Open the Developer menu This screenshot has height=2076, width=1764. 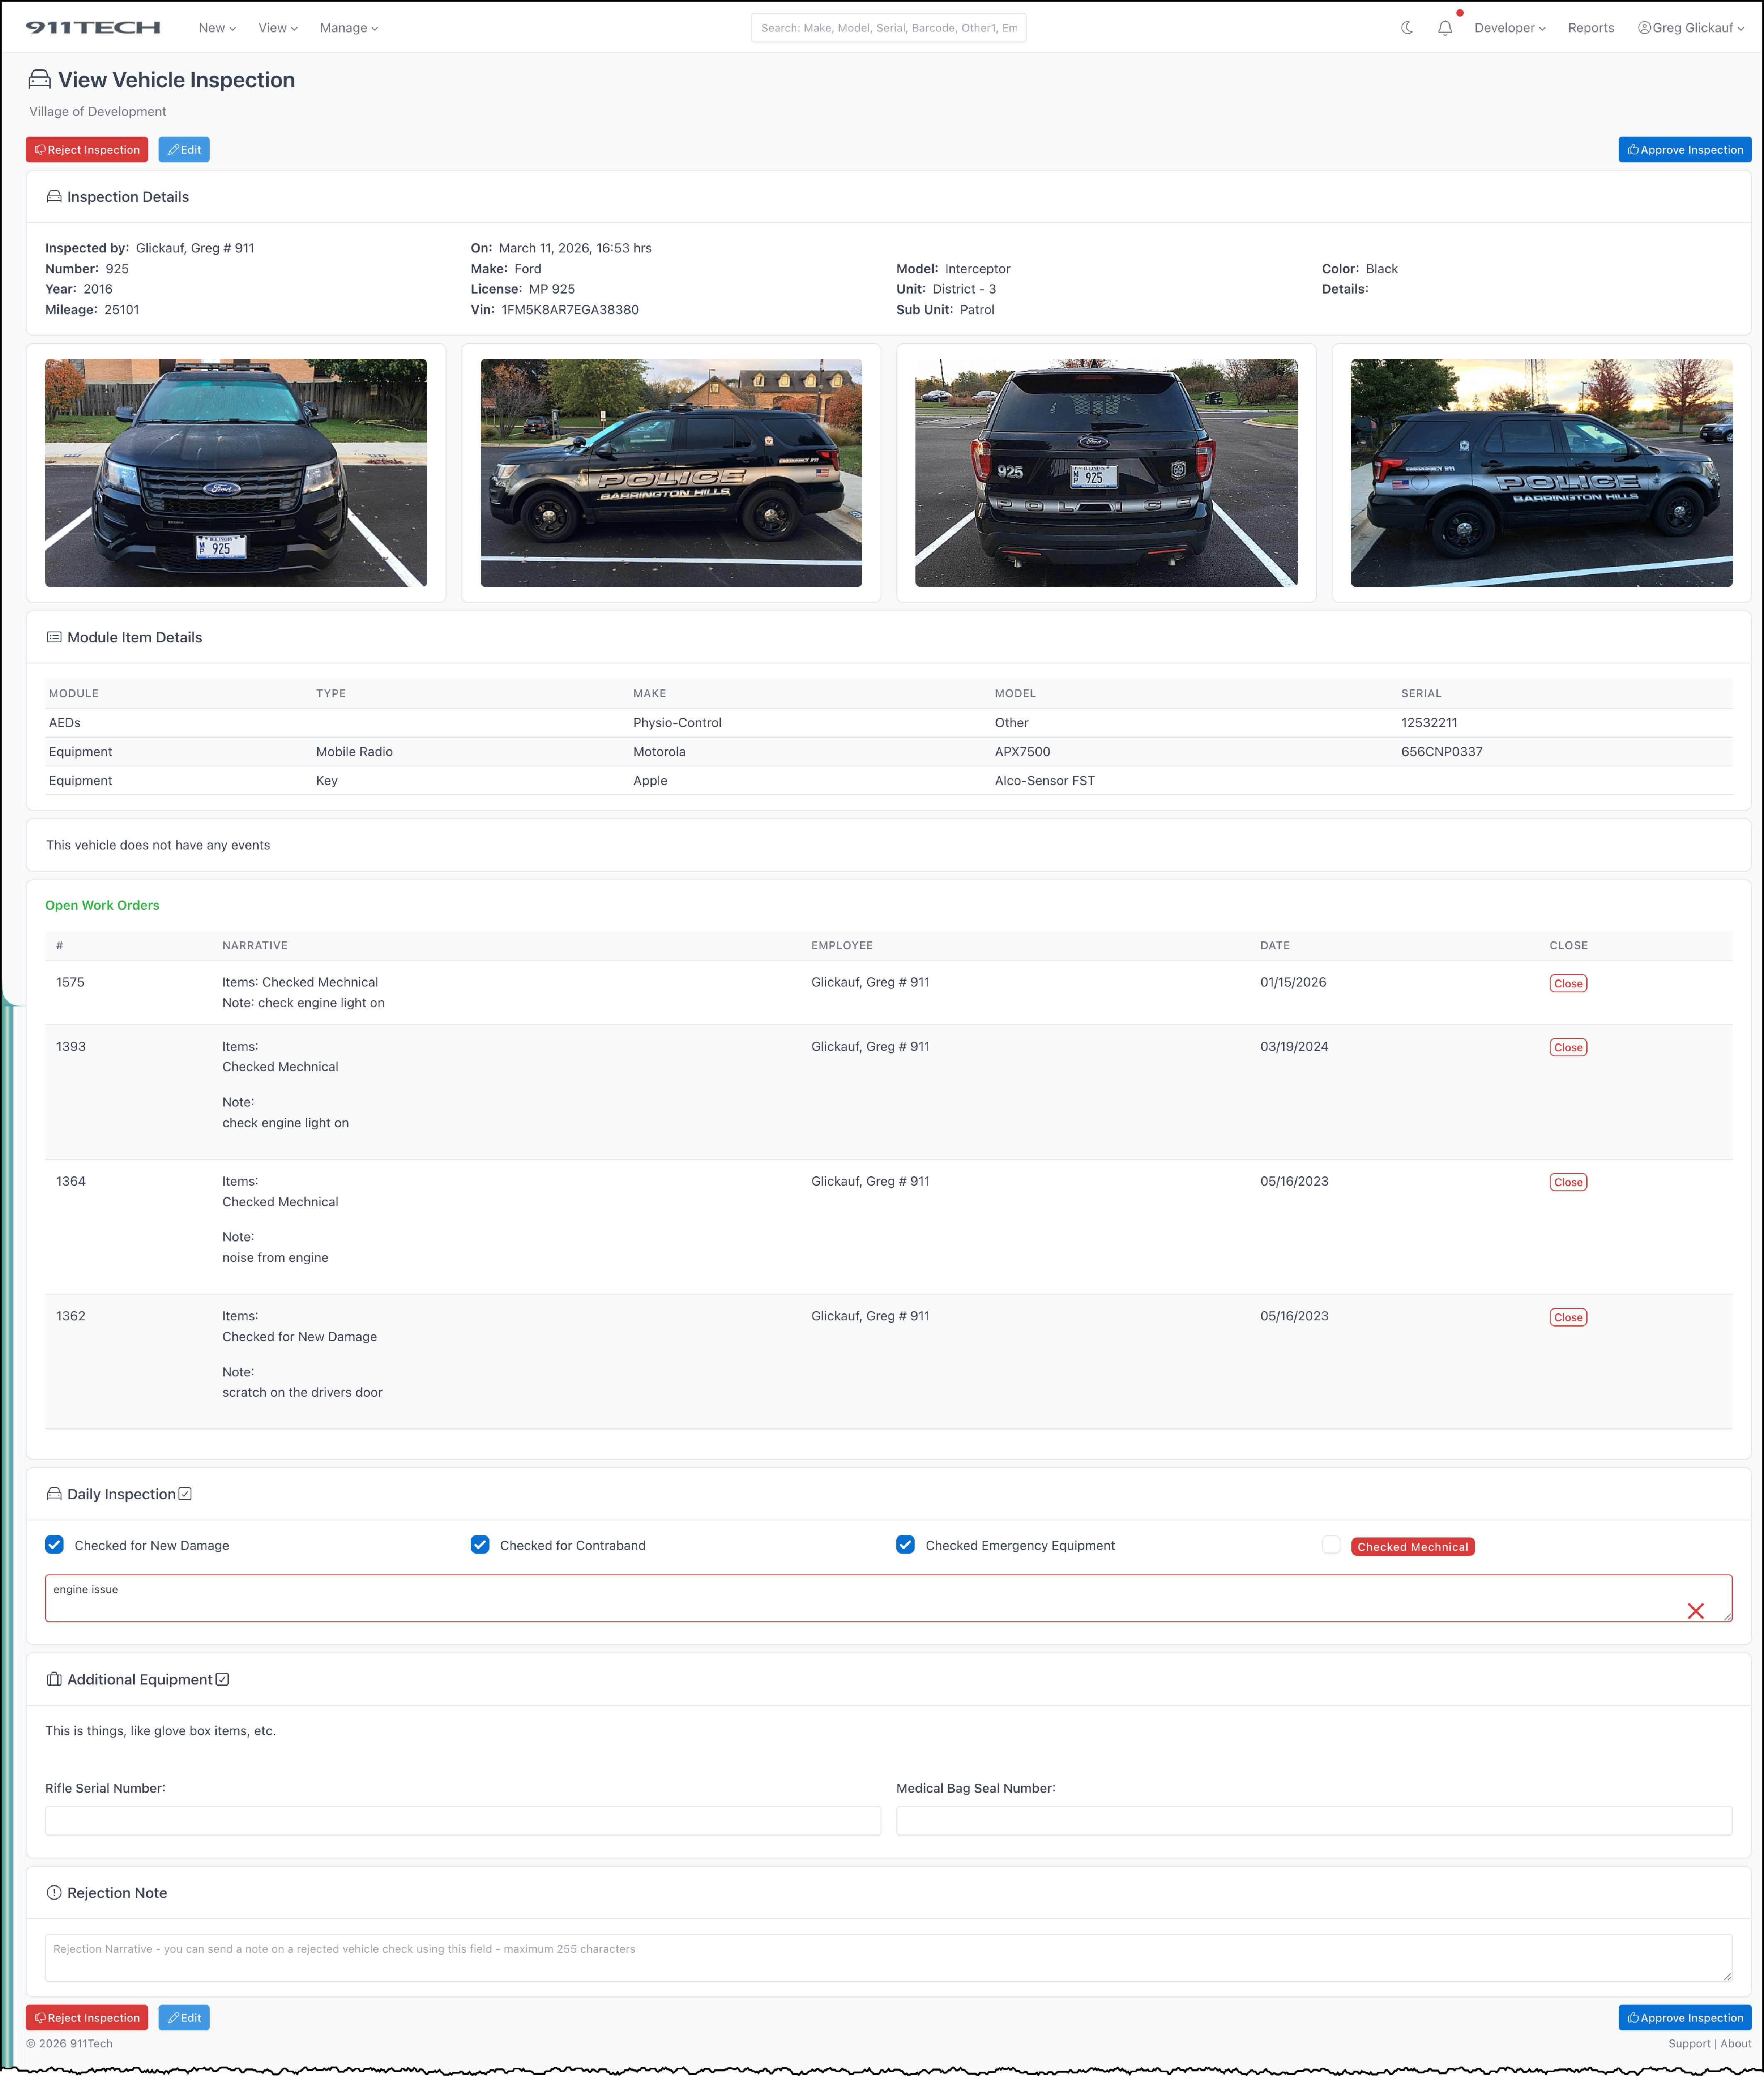[x=1509, y=28]
